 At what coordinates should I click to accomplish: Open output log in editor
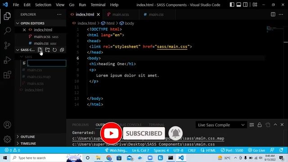[268, 125]
